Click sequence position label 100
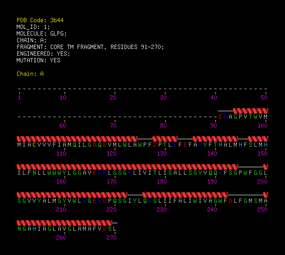Viewport: 285px width, 255px height. coord(262,125)
